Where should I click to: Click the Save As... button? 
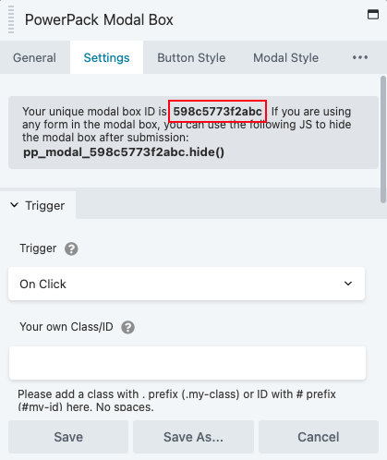[x=193, y=437]
